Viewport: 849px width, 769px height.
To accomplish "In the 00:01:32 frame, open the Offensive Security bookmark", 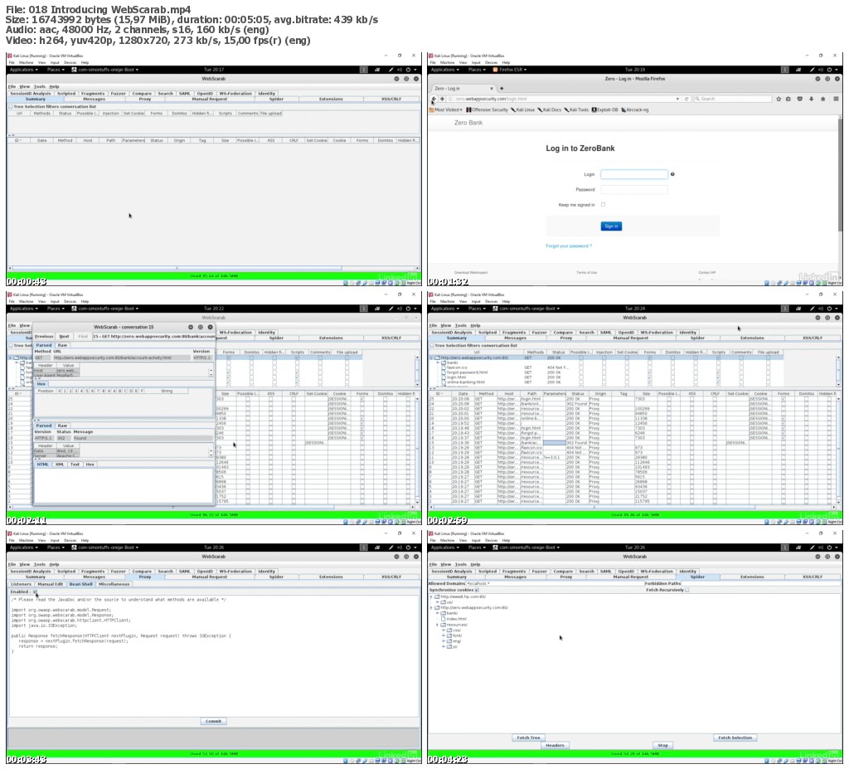I will click(487, 110).
